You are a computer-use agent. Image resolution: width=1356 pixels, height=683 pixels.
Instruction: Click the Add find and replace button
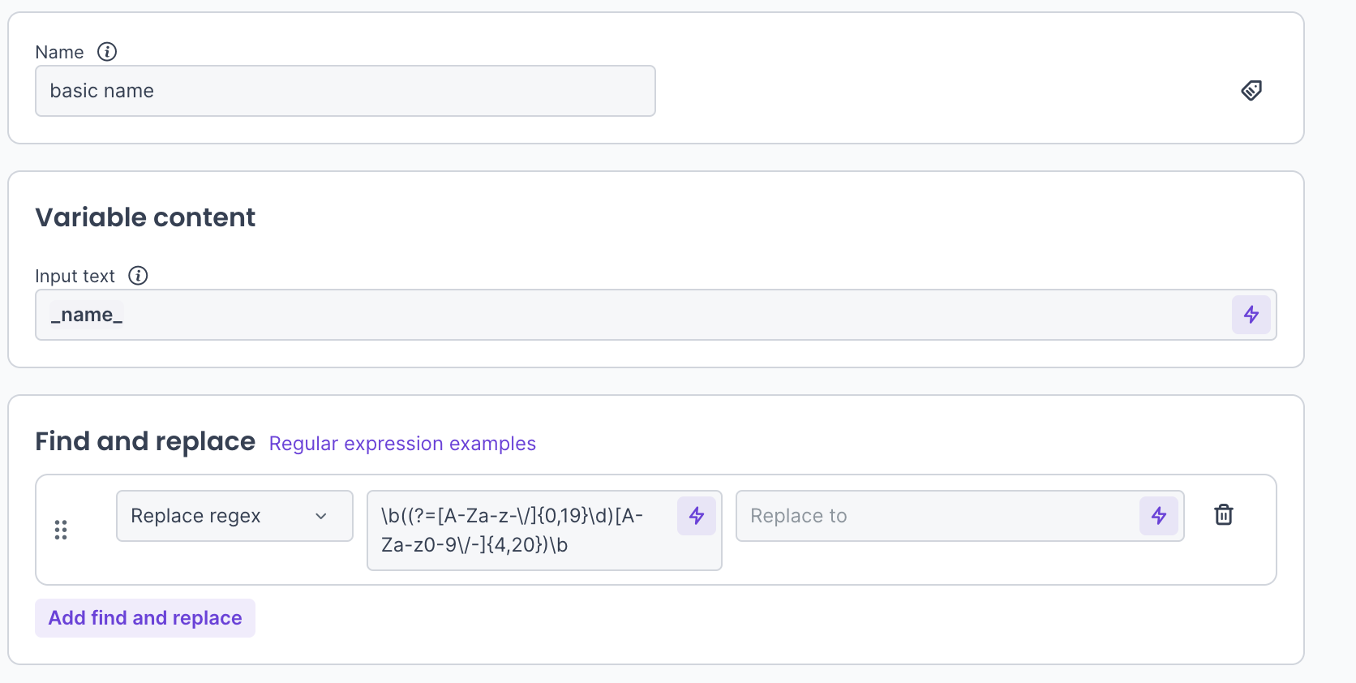click(145, 618)
